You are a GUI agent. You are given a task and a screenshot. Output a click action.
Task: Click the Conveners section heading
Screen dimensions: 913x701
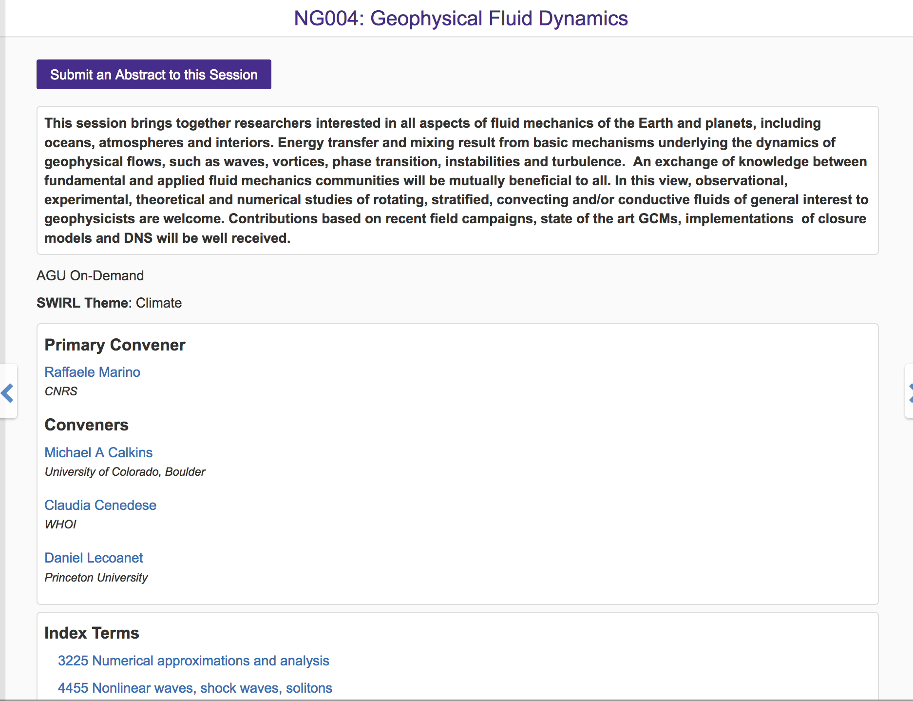87,425
